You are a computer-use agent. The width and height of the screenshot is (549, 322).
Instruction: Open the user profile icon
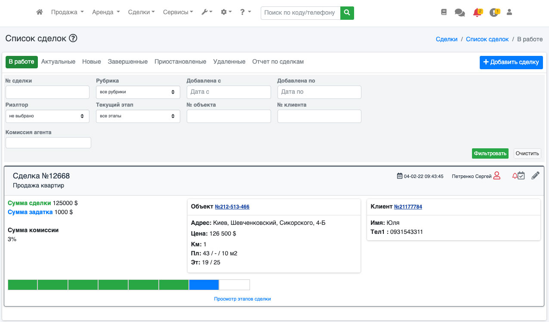(509, 12)
